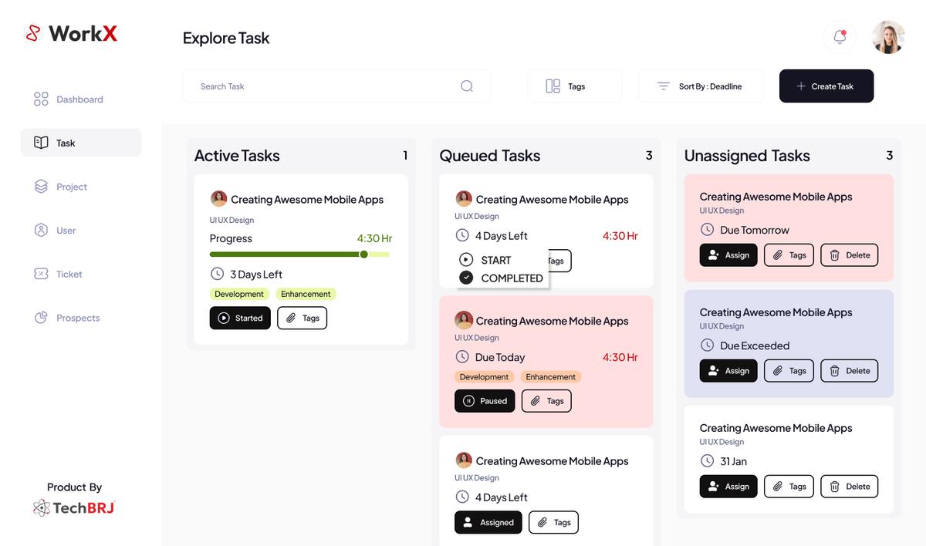Click the notification bell icon
This screenshot has width=926, height=546.
[840, 37]
